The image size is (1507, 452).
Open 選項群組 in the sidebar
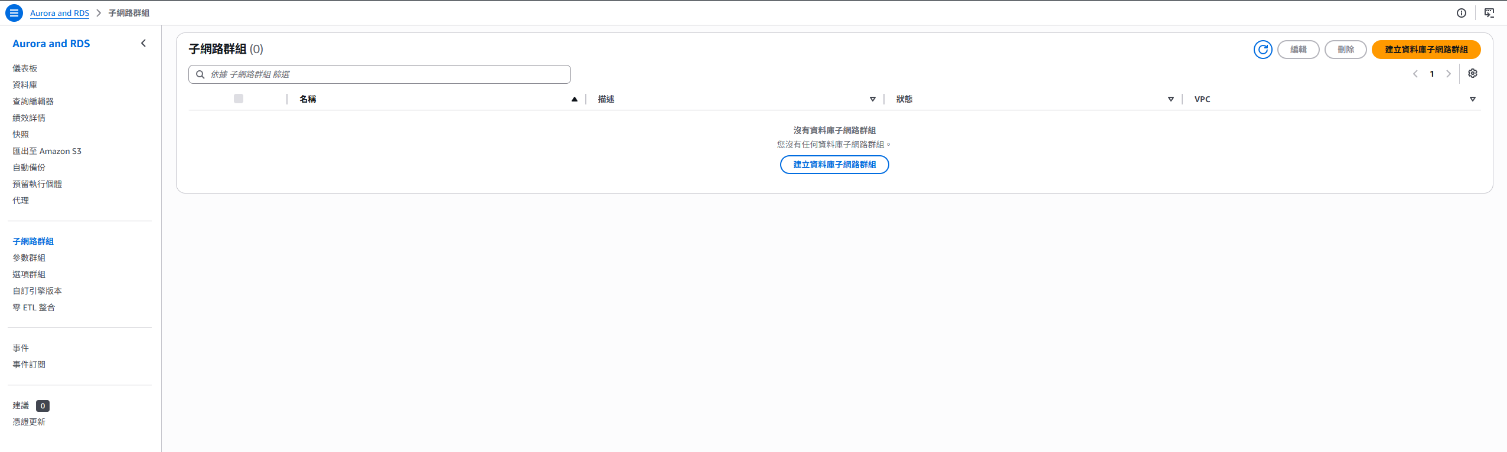coord(29,274)
